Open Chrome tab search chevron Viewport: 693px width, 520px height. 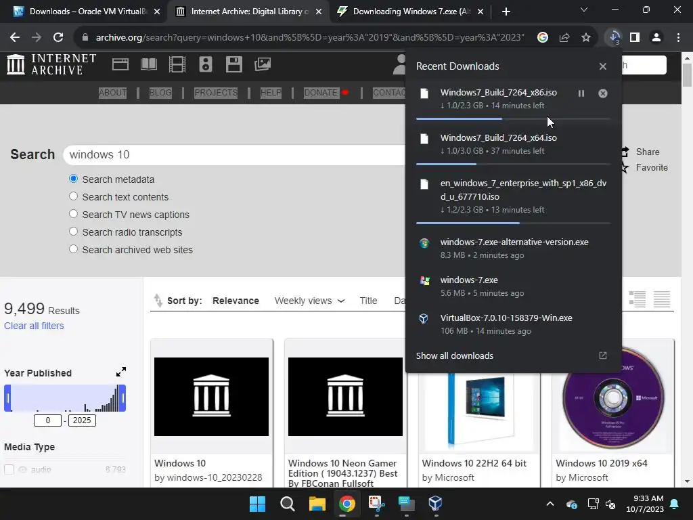tap(584, 9)
